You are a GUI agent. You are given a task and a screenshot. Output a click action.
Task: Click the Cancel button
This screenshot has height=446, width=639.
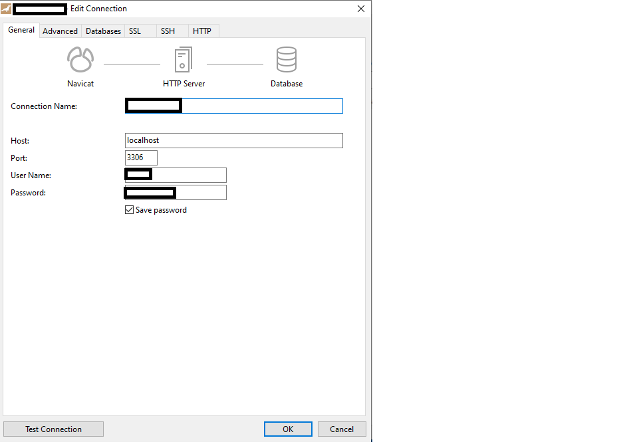click(342, 429)
